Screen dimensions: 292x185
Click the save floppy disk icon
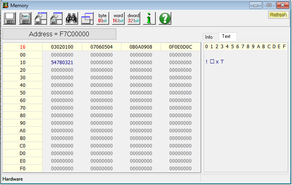coord(10,18)
